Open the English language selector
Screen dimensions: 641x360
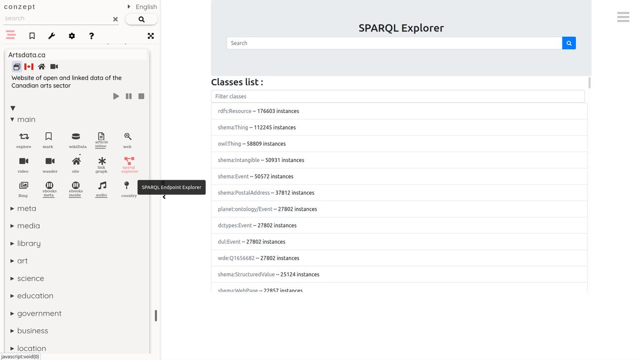coord(142,7)
